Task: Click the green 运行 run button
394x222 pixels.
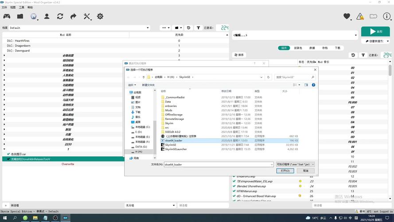Action: coord(375,32)
